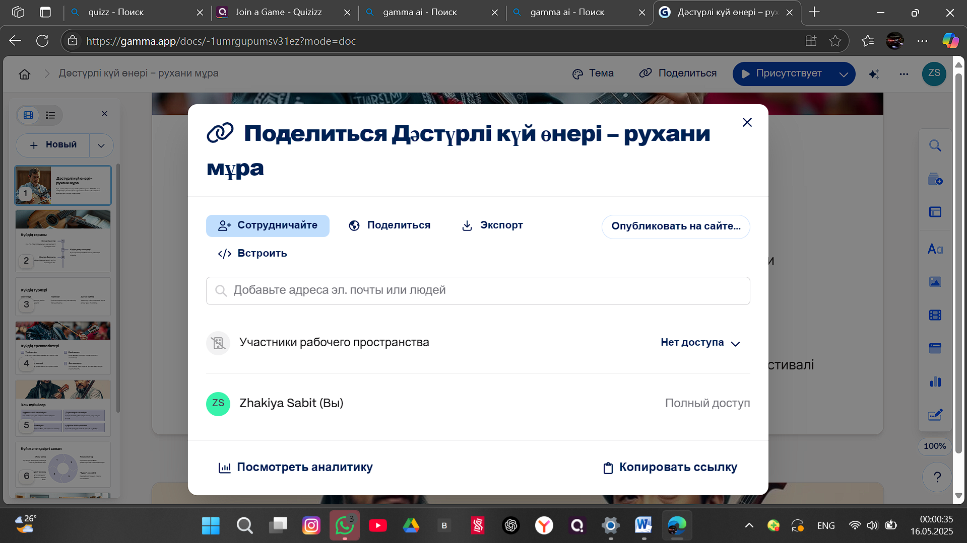This screenshot has height=543, width=967.
Task: Open the Тема theme palette
Action: (593, 73)
